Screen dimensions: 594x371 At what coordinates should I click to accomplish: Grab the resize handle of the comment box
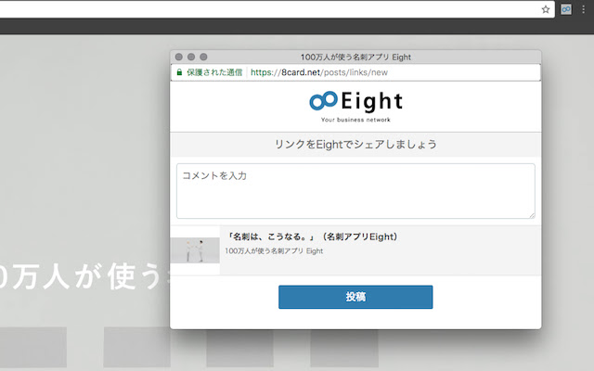(532, 215)
